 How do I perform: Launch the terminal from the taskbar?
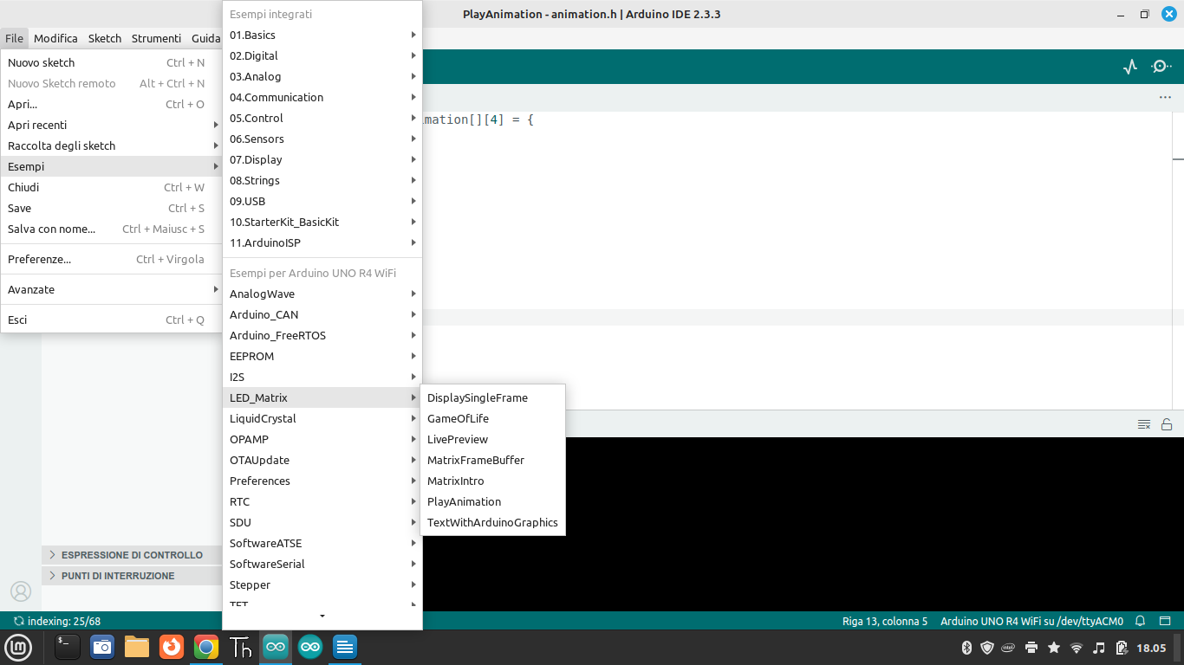(x=68, y=647)
